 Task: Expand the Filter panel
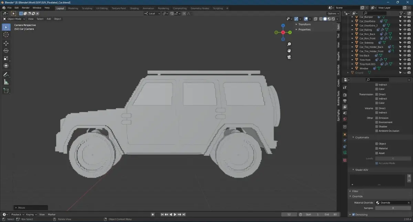(355, 191)
